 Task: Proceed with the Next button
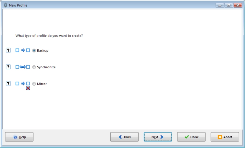tap(158, 137)
